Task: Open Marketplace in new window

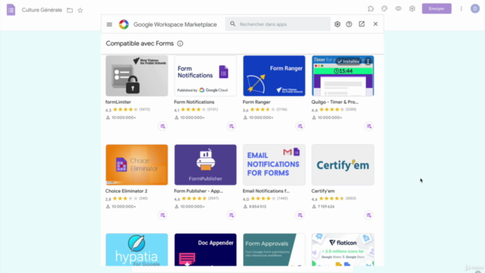Action: click(361, 24)
